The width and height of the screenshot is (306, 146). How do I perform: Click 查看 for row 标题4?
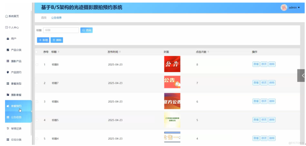point(256,138)
